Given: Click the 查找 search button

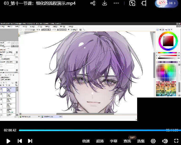Looking at the screenshot, I should pyautogui.click(x=127, y=141).
